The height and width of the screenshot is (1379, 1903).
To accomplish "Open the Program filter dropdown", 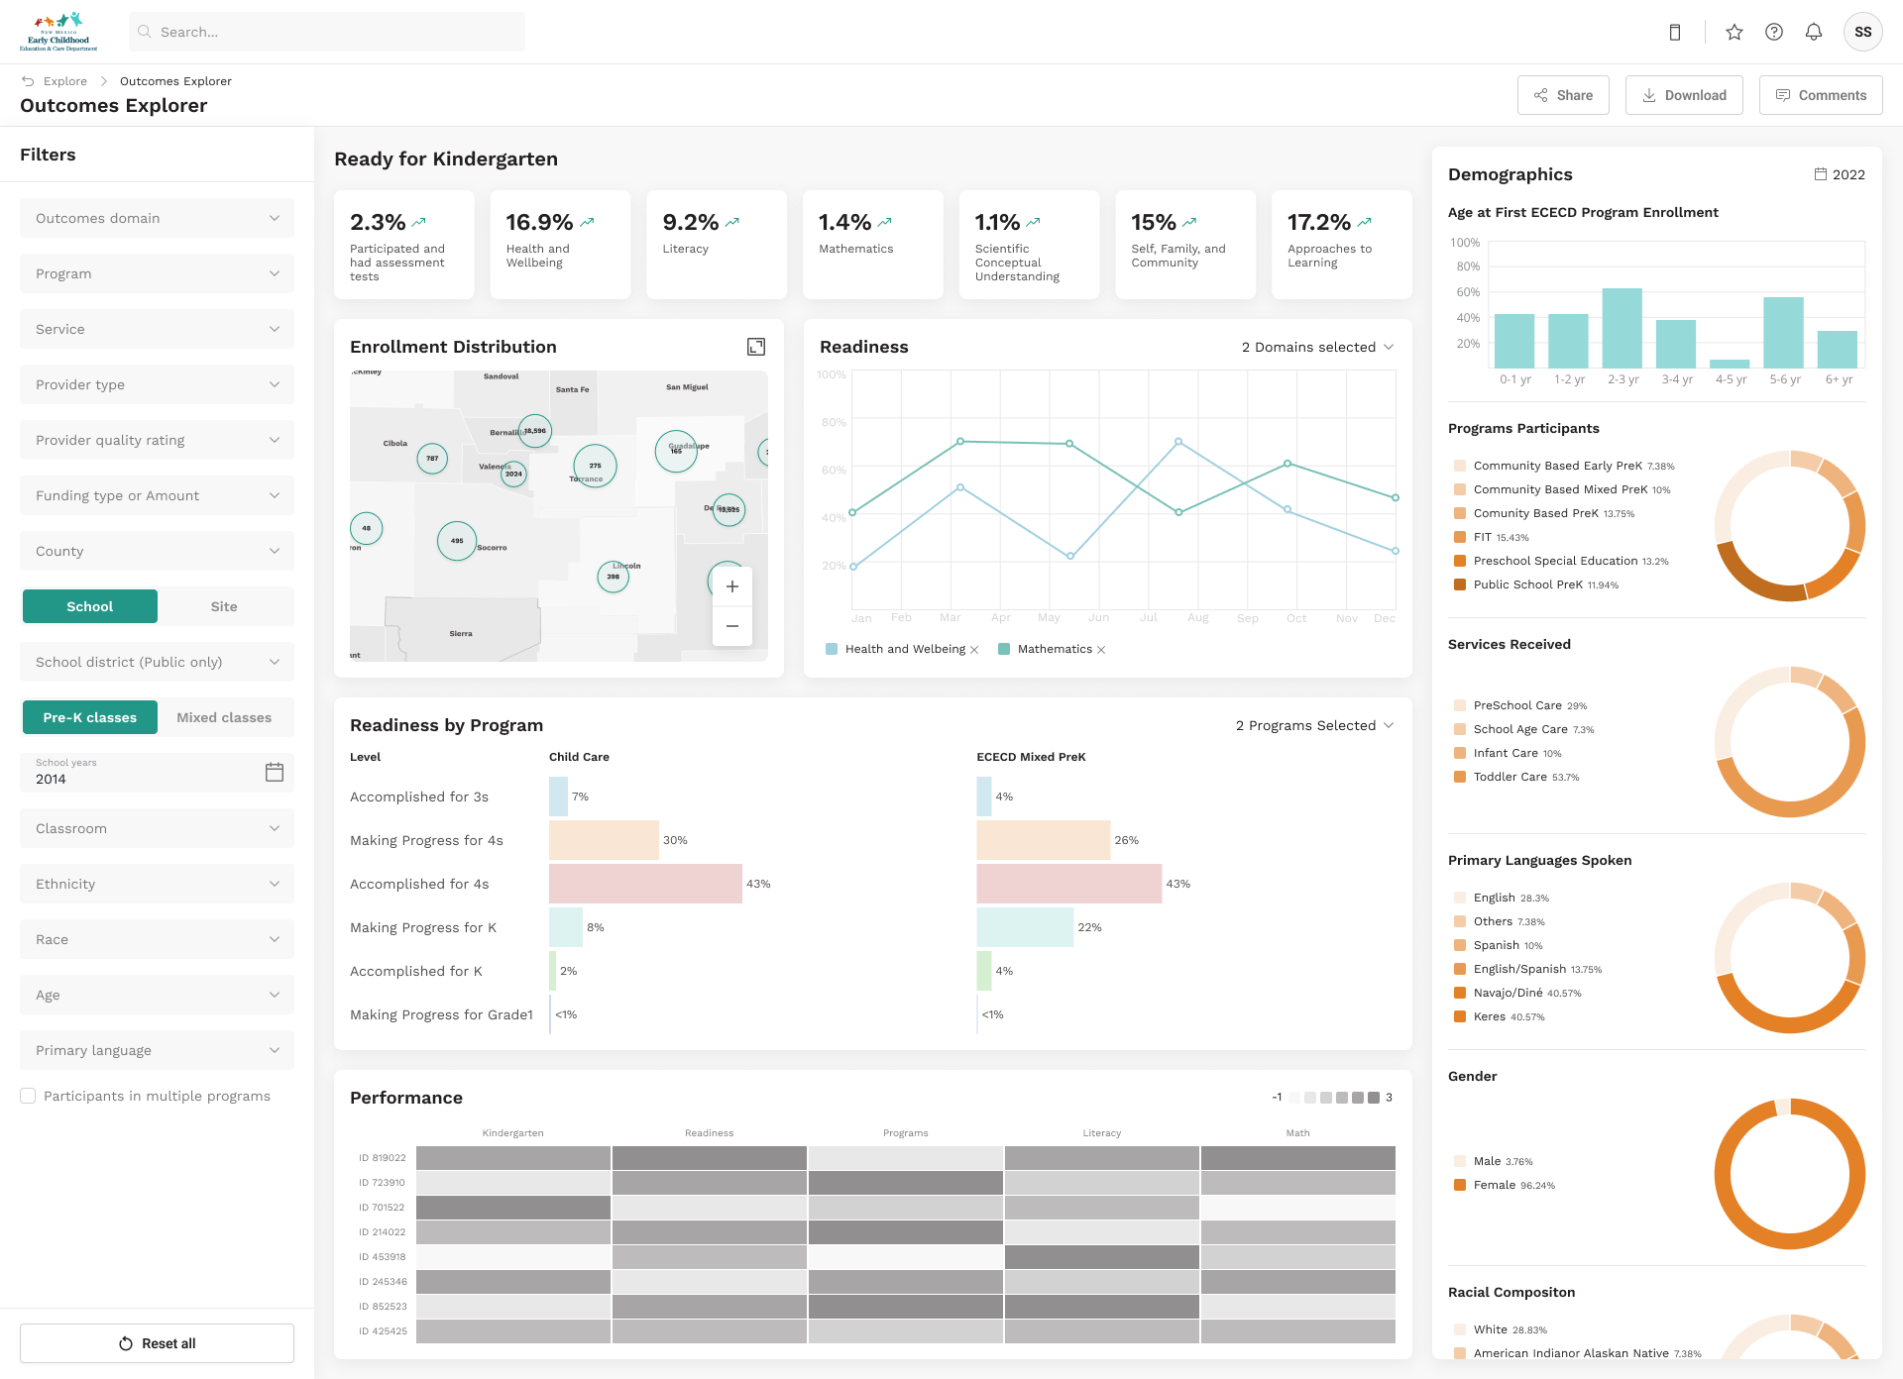I will pos(157,273).
